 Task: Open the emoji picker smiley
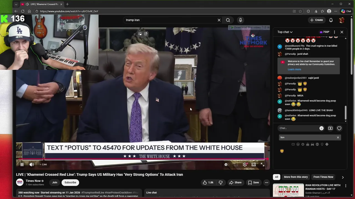[321, 128]
